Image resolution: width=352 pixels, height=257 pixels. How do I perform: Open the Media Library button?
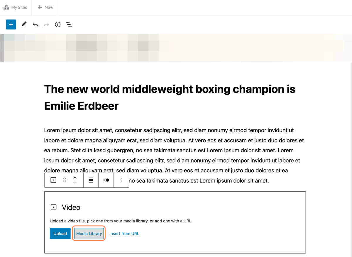tap(89, 234)
